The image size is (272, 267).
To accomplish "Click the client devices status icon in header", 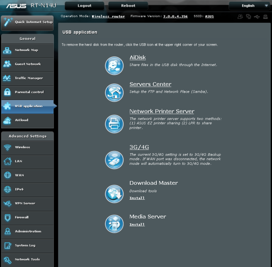I will (248, 17).
